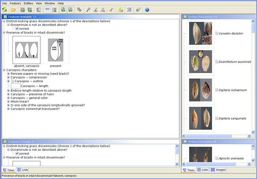Click the Expand tree down-arrow toolbar icon
This screenshot has width=257, height=179.
click(x=30, y=10)
